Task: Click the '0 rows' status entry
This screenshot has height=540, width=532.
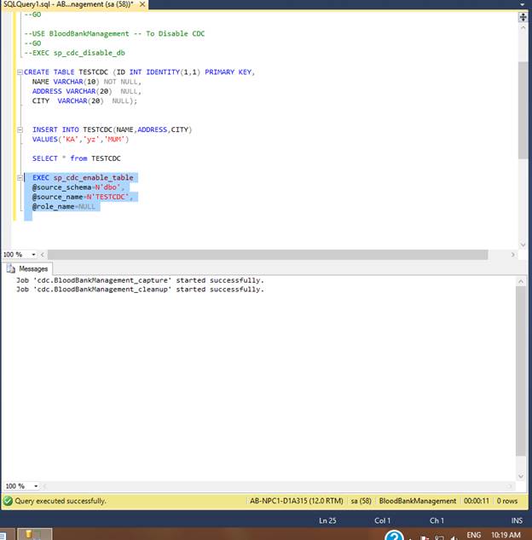Action: [x=507, y=501]
